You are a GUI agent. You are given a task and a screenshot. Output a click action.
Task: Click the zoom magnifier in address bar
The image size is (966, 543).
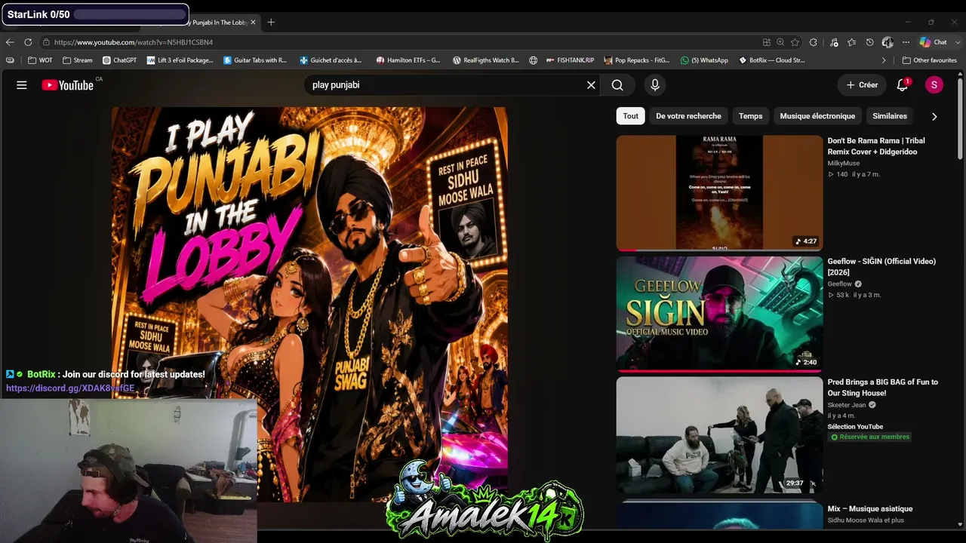tap(780, 42)
